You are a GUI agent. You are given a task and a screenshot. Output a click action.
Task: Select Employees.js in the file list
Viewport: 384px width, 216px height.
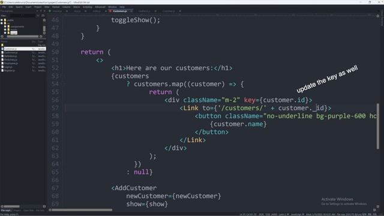point(11,63)
